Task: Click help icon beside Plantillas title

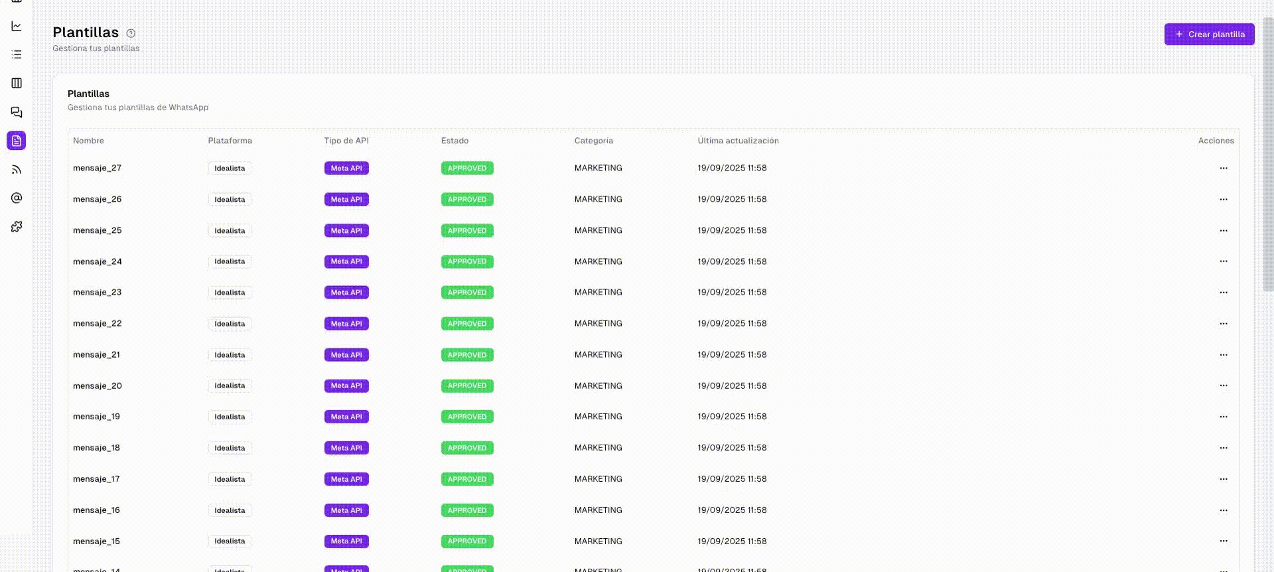Action: tap(131, 33)
